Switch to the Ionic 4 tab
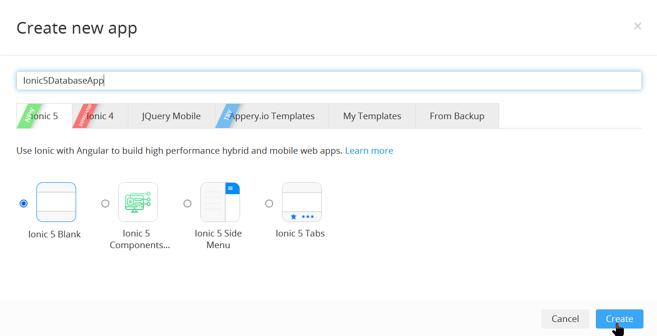 (100, 116)
